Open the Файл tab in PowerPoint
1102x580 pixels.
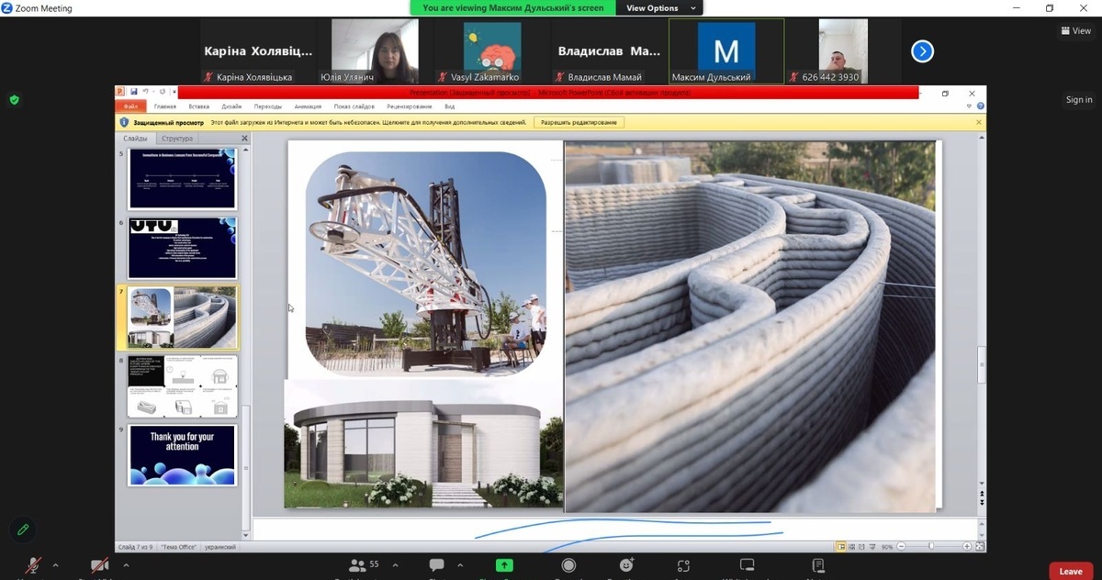coord(131,106)
